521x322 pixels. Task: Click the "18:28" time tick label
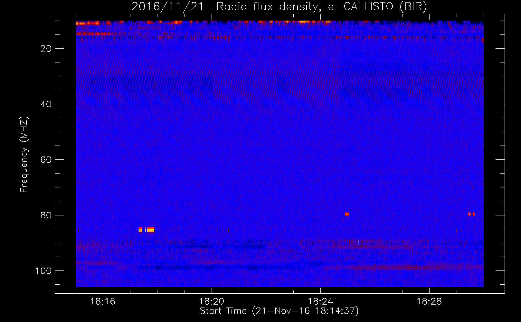[x=429, y=302]
